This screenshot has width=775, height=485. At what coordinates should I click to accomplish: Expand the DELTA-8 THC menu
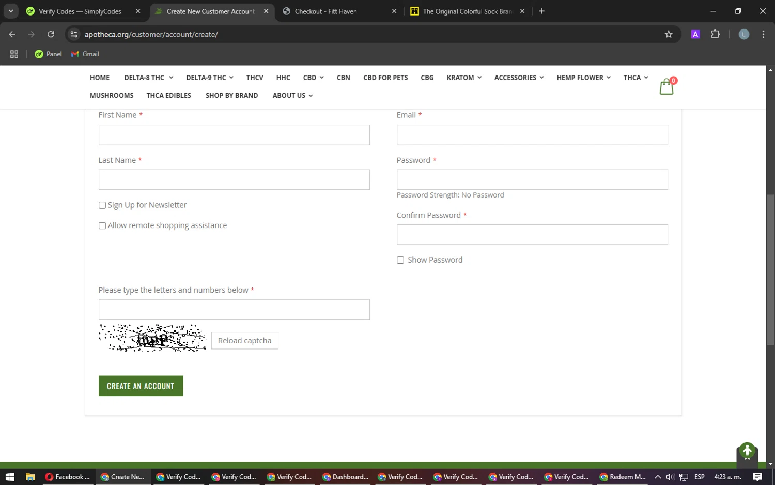pyautogui.click(x=149, y=78)
